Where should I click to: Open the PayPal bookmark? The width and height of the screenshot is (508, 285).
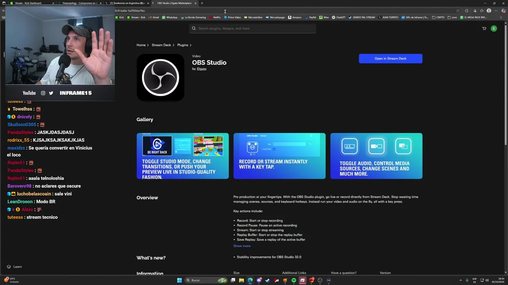click(310, 17)
